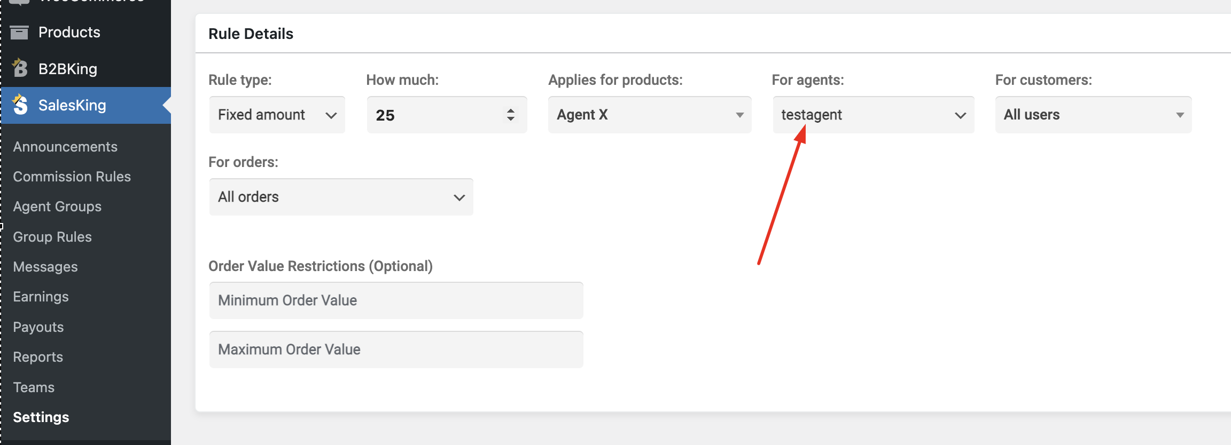Go to Payouts page
Image resolution: width=1231 pixels, height=445 pixels.
(38, 327)
